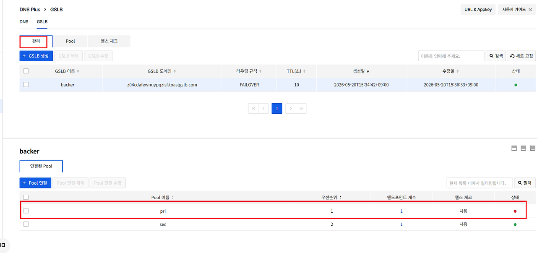
Task: Click FAILOVER routing rule cell
Action: 249,85
